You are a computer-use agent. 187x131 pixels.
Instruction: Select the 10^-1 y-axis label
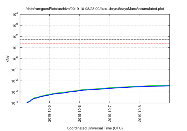click(x=15, y=70)
